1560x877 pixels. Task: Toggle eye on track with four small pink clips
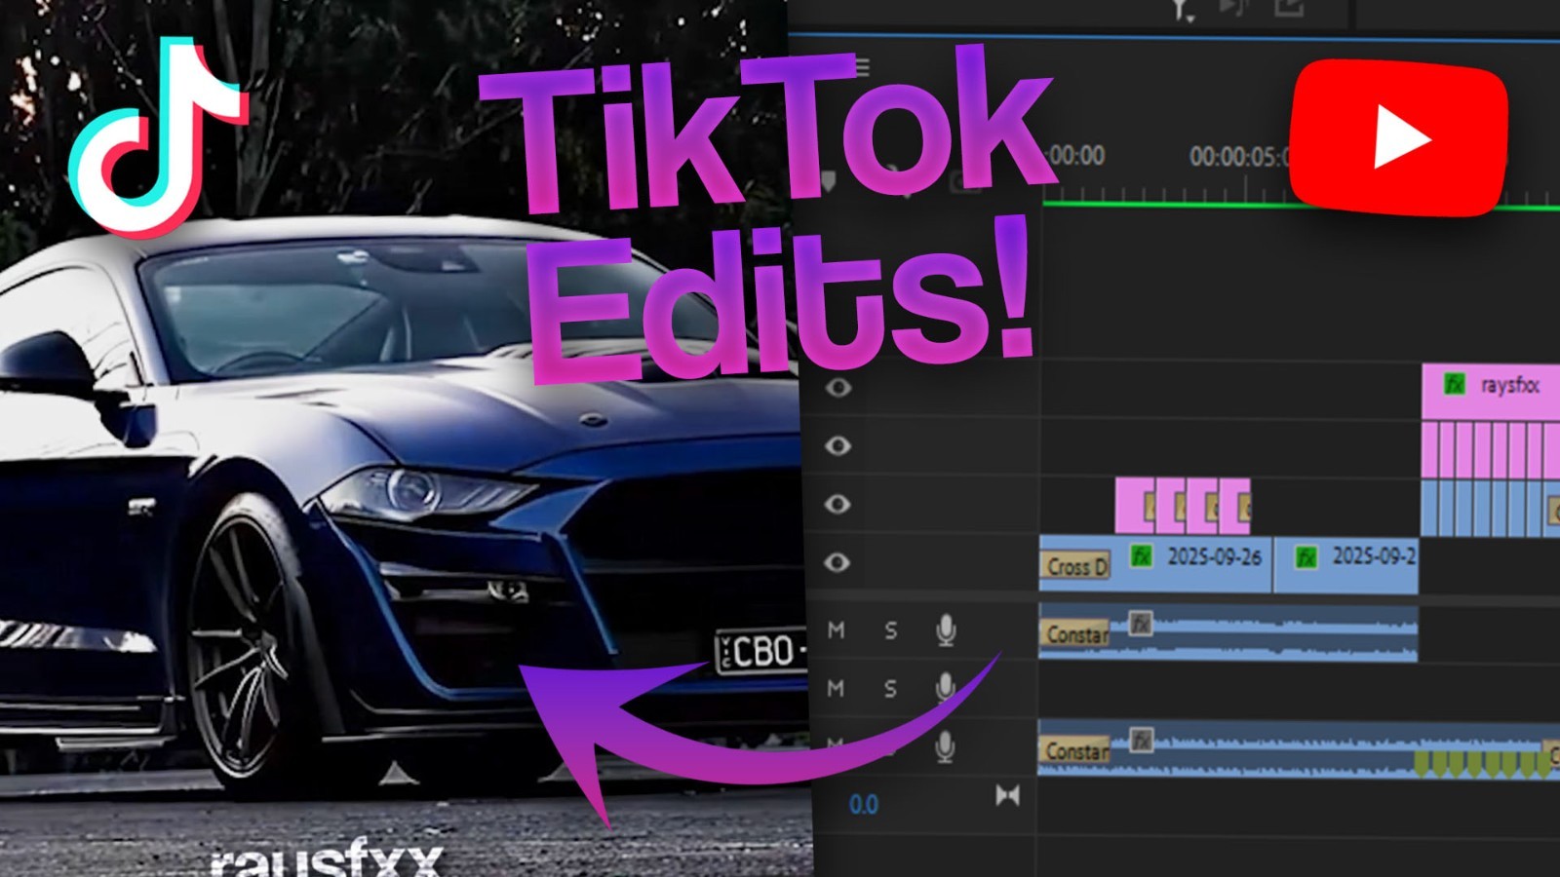[838, 504]
